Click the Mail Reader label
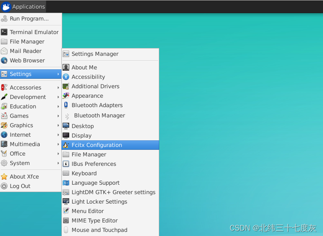Viewport: 323px width, 236px height. pos(26,51)
